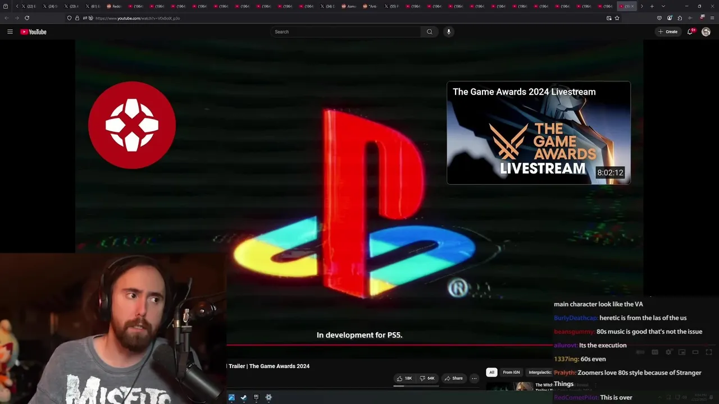Screen dimensions: 719x404
Task: Click the RedCometPilot 'This is over' message
Action: 593,397
